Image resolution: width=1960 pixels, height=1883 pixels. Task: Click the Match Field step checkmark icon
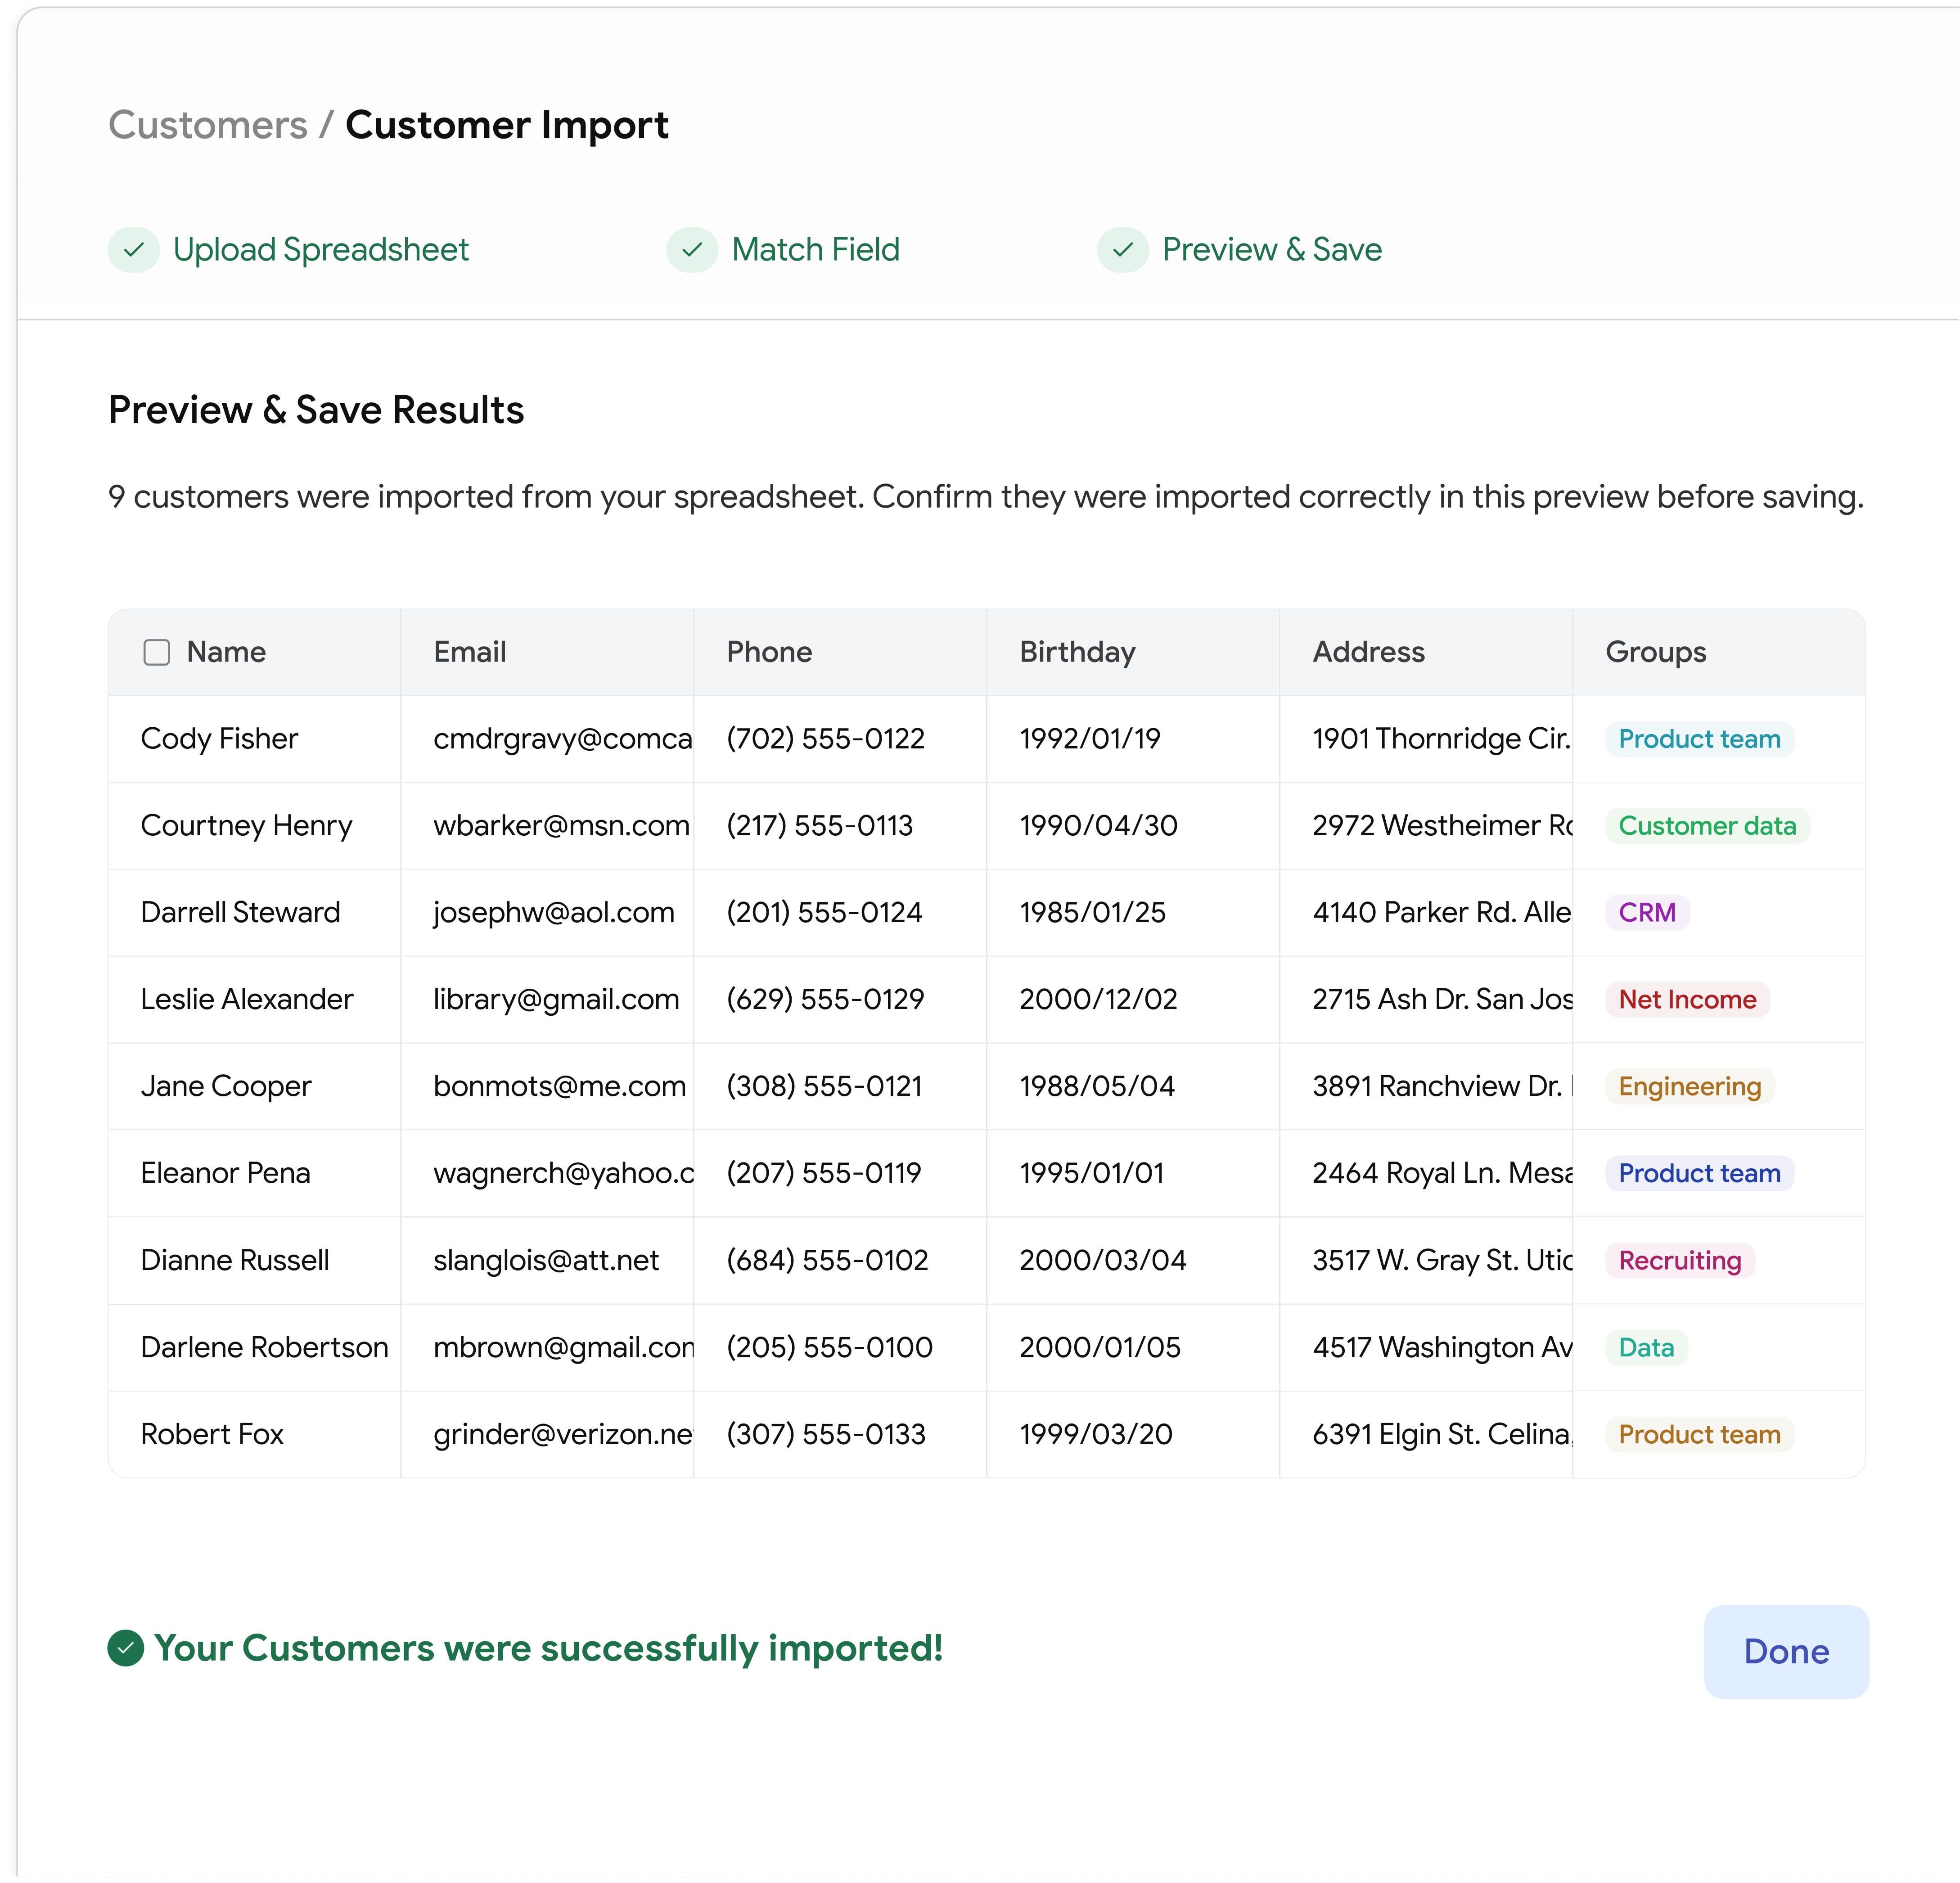pyautogui.click(x=692, y=250)
